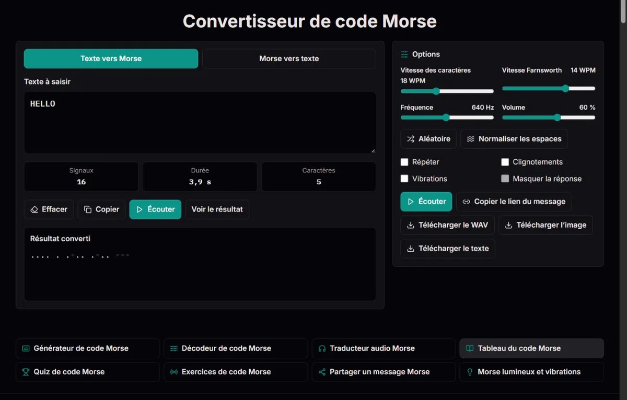Click Copier le lien du message

click(514, 202)
